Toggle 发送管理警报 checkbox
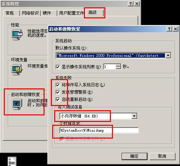The width and height of the screenshot is (180, 166). click(x=58, y=92)
